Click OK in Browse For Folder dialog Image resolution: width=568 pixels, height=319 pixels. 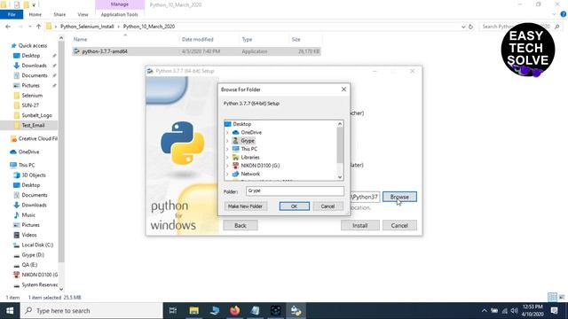[x=294, y=206]
